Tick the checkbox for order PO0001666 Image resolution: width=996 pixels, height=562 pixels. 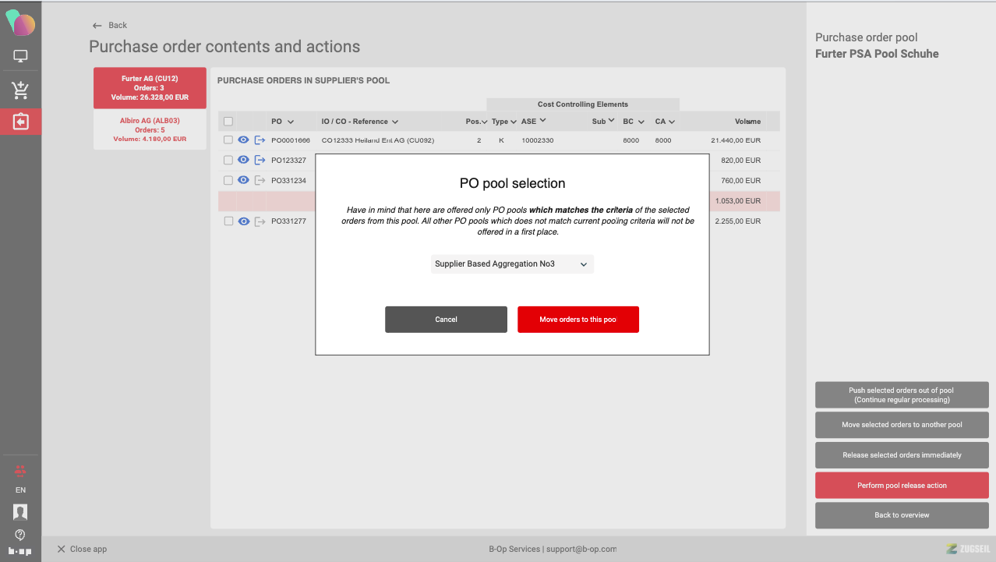tap(228, 140)
